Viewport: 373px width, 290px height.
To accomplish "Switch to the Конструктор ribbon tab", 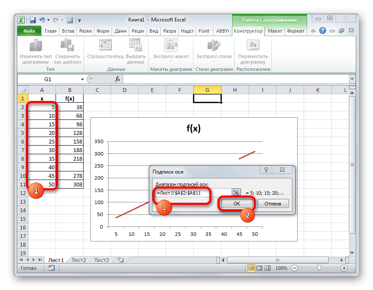I will [248, 31].
